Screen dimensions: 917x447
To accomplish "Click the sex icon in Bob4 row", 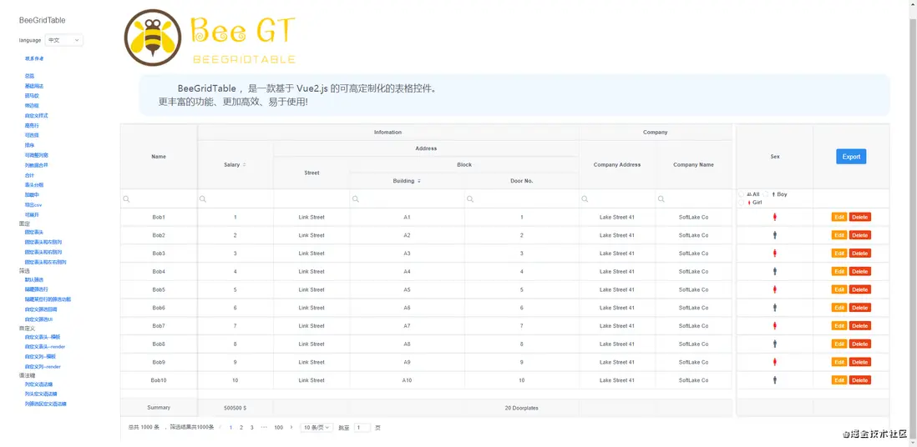I will click(775, 272).
